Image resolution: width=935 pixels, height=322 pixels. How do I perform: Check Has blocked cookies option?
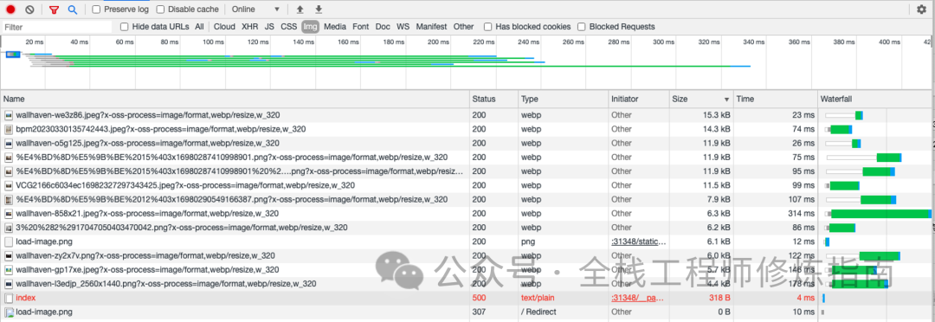click(x=487, y=27)
